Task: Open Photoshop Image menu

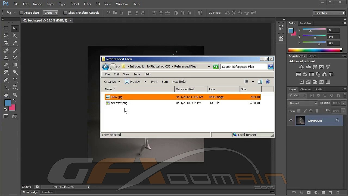Action: coord(38,4)
